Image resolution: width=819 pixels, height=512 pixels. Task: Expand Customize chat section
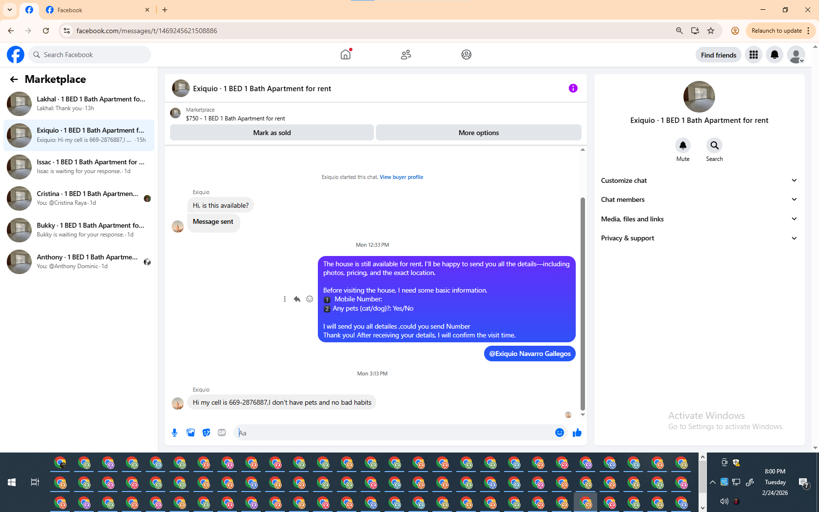coord(700,180)
